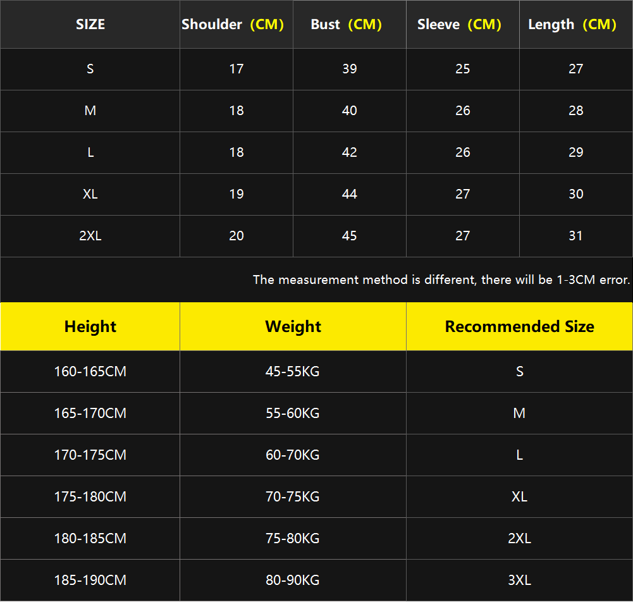Choose recommended size 3XL
The image size is (633, 602).
coord(520,580)
